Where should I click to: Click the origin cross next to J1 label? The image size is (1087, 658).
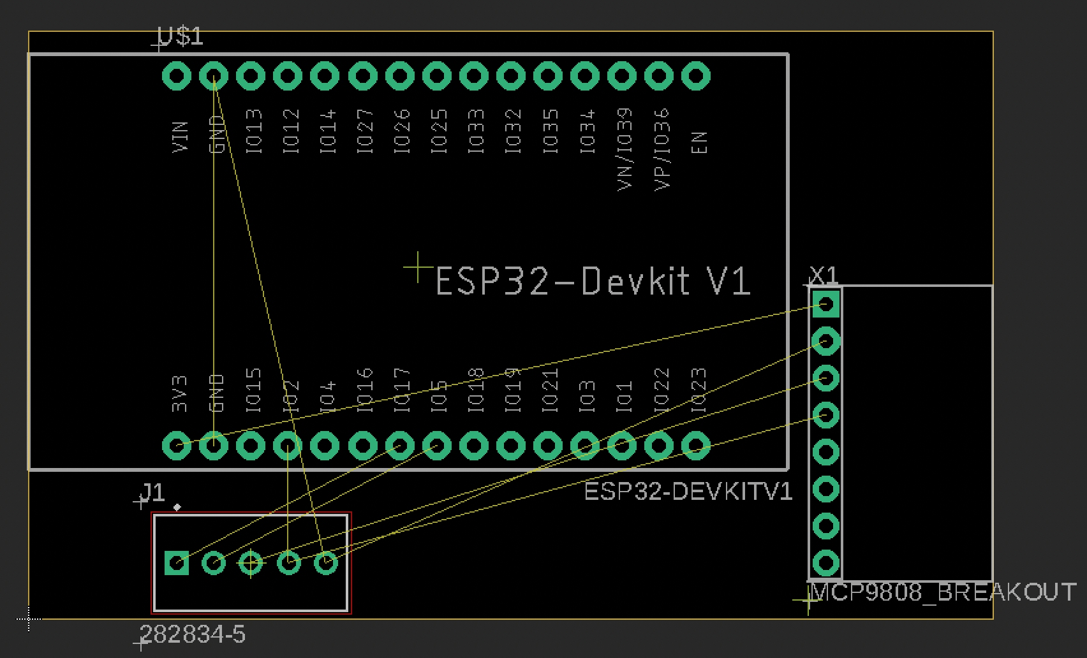pyautogui.click(x=141, y=503)
